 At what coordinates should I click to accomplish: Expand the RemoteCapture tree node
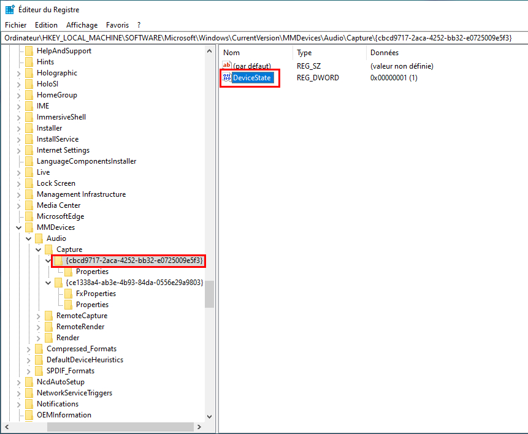(x=38, y=316)
